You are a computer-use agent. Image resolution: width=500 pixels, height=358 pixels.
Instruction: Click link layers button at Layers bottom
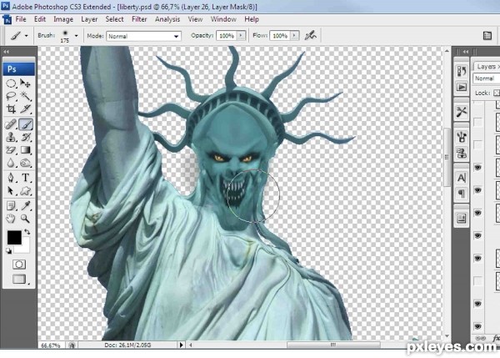[480, 338]
